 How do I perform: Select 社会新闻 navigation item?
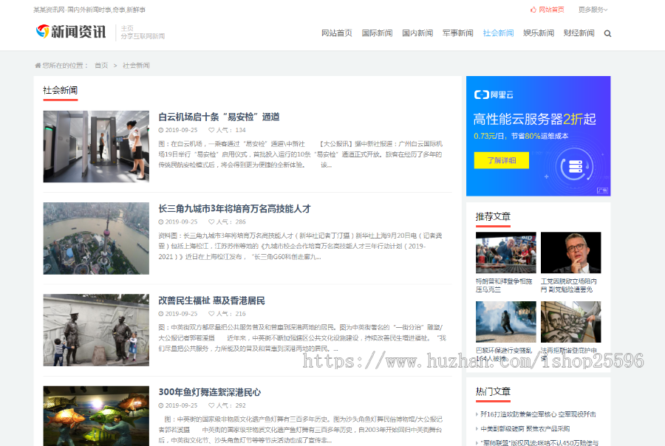[498, 33]
